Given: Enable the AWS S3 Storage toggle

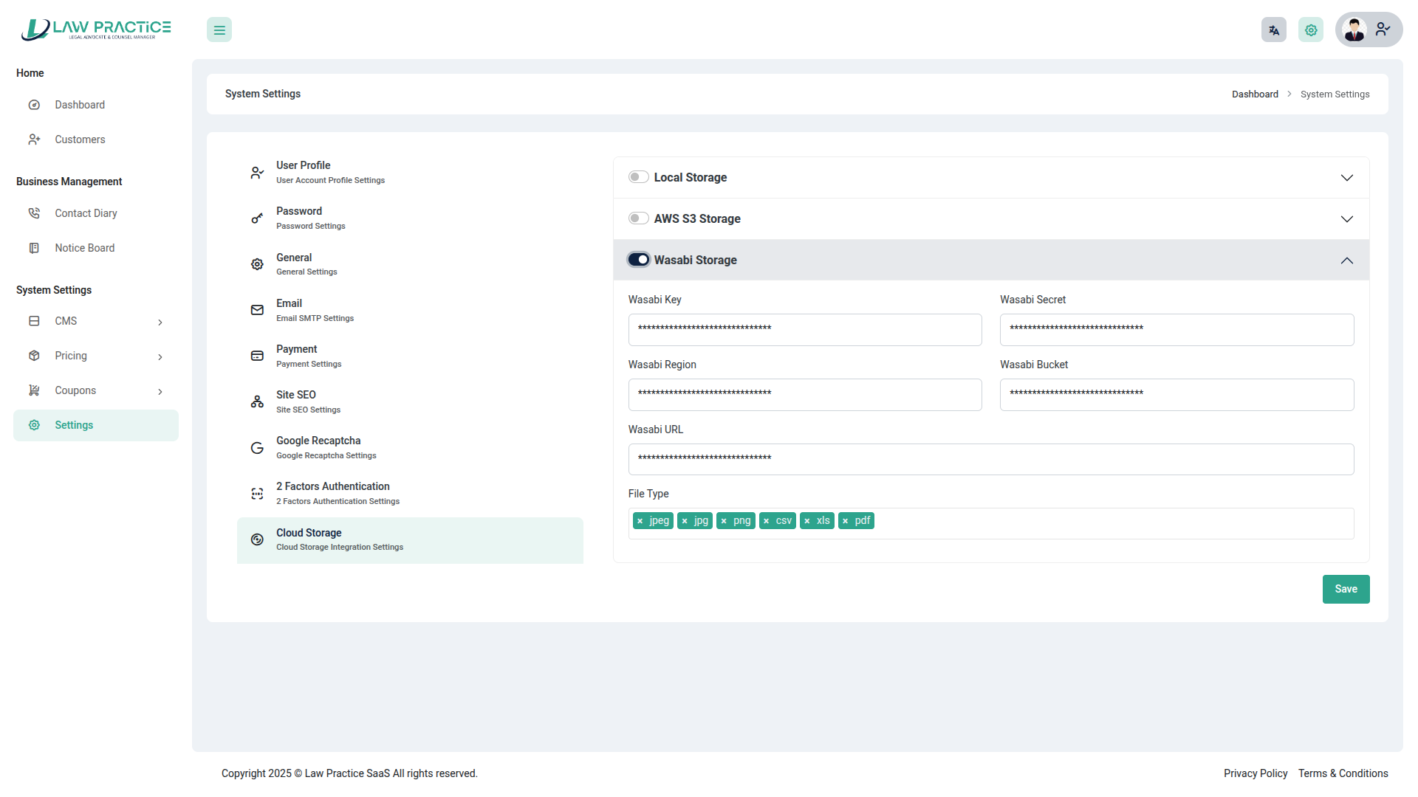Looking at the screenshot, I should [638, 218].
